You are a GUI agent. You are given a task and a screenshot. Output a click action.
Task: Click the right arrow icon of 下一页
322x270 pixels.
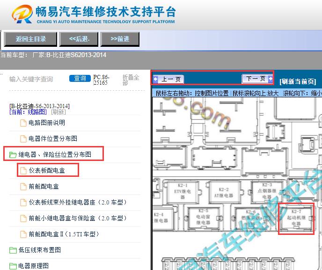271,79
